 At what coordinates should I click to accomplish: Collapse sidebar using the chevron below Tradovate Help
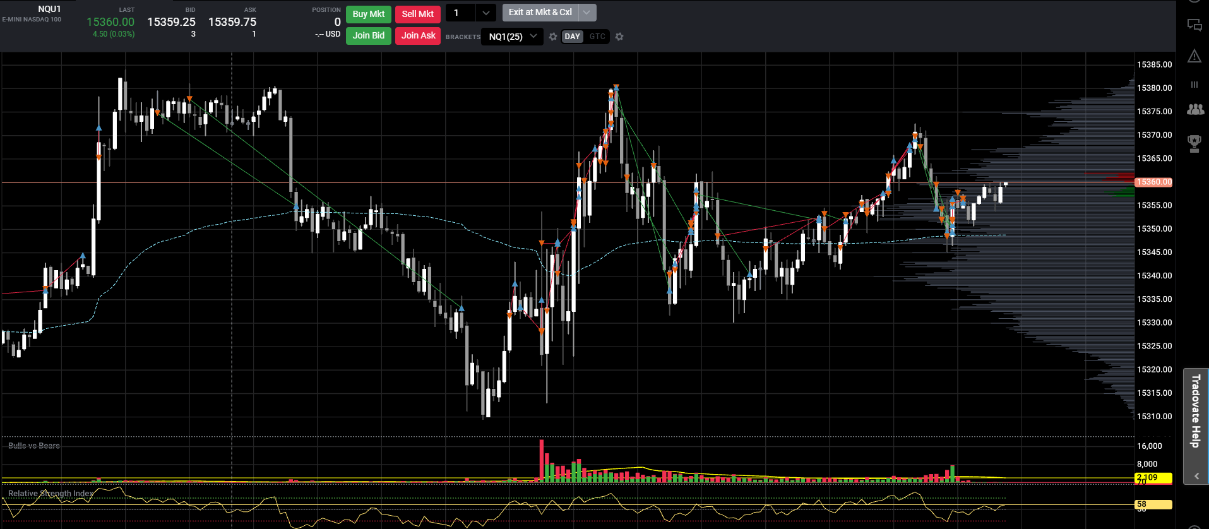pyautogui.click(x=1196, y=476)
